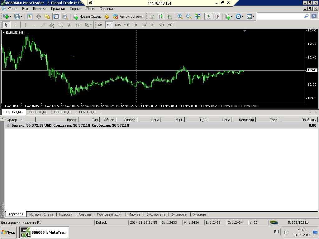Viewport: 319px width, 239px height.
Task: Zoom in the chart with plus magnifier
Action: pos(180,17)
